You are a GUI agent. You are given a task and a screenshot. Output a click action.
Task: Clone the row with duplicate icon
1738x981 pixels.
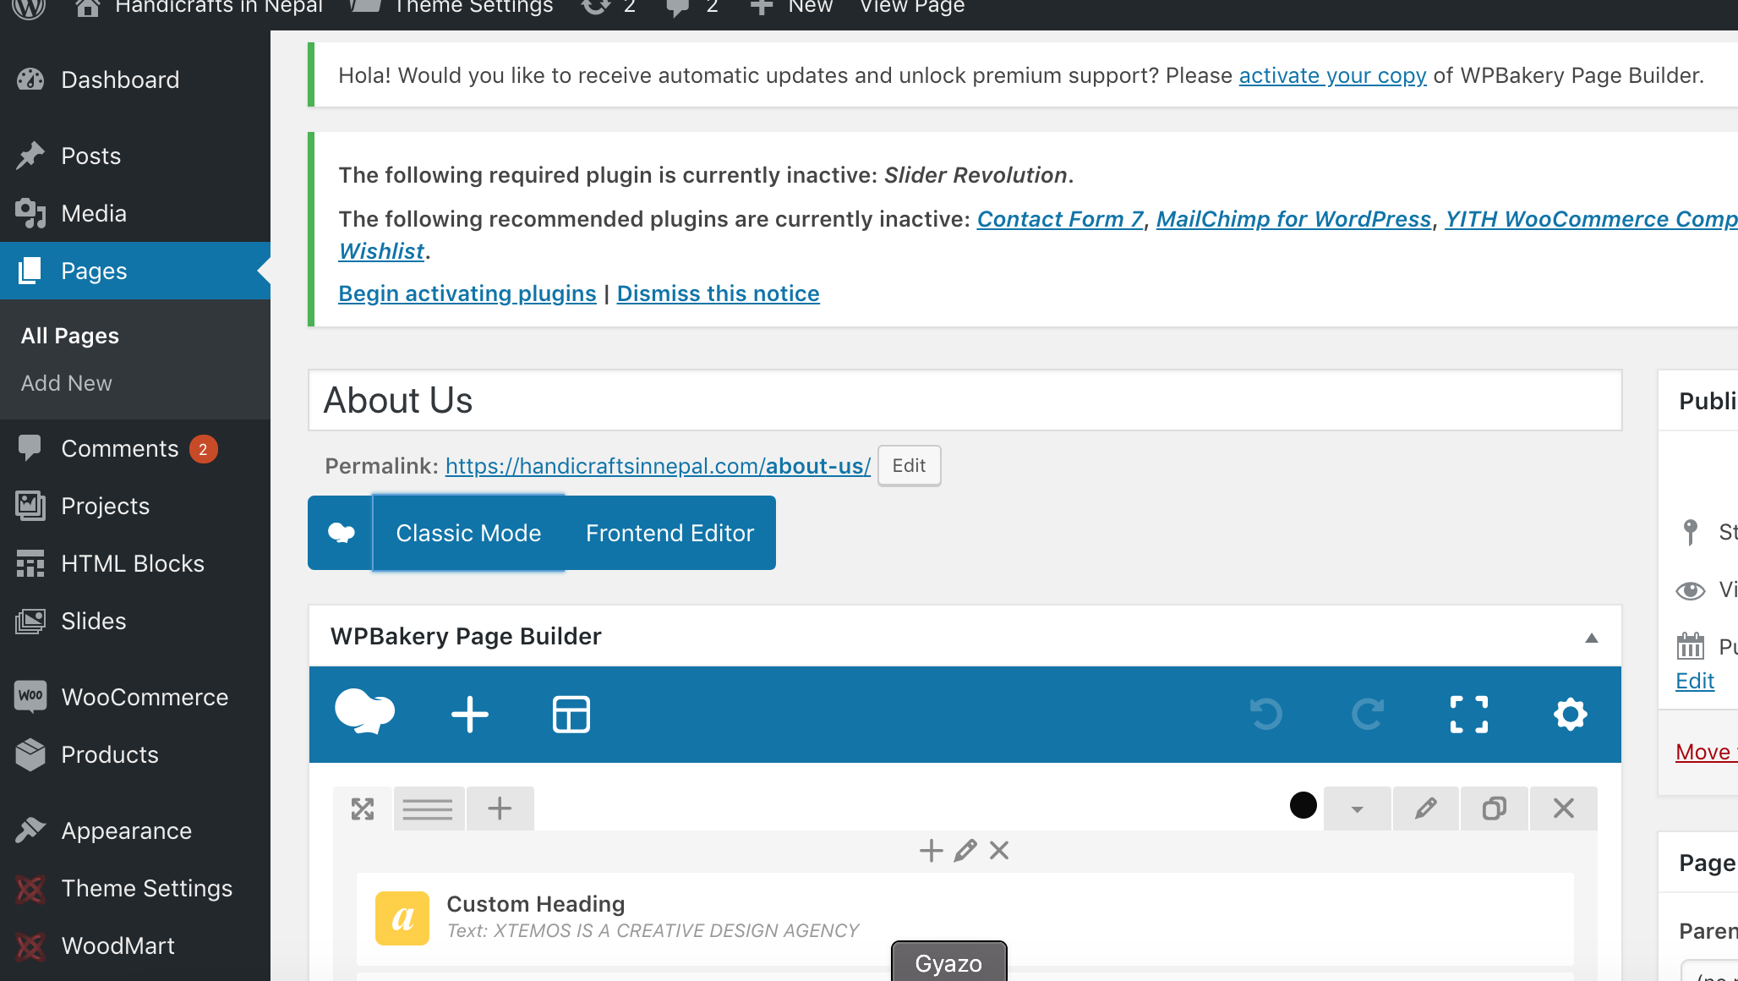click(x=1494, y=808)
